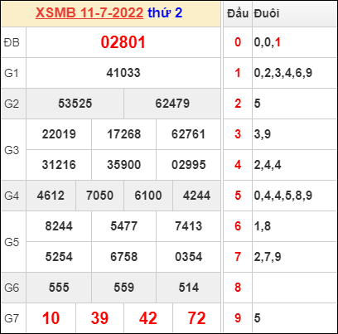
Task: Click red G7 number 42
Action: [x=148, y=318]
